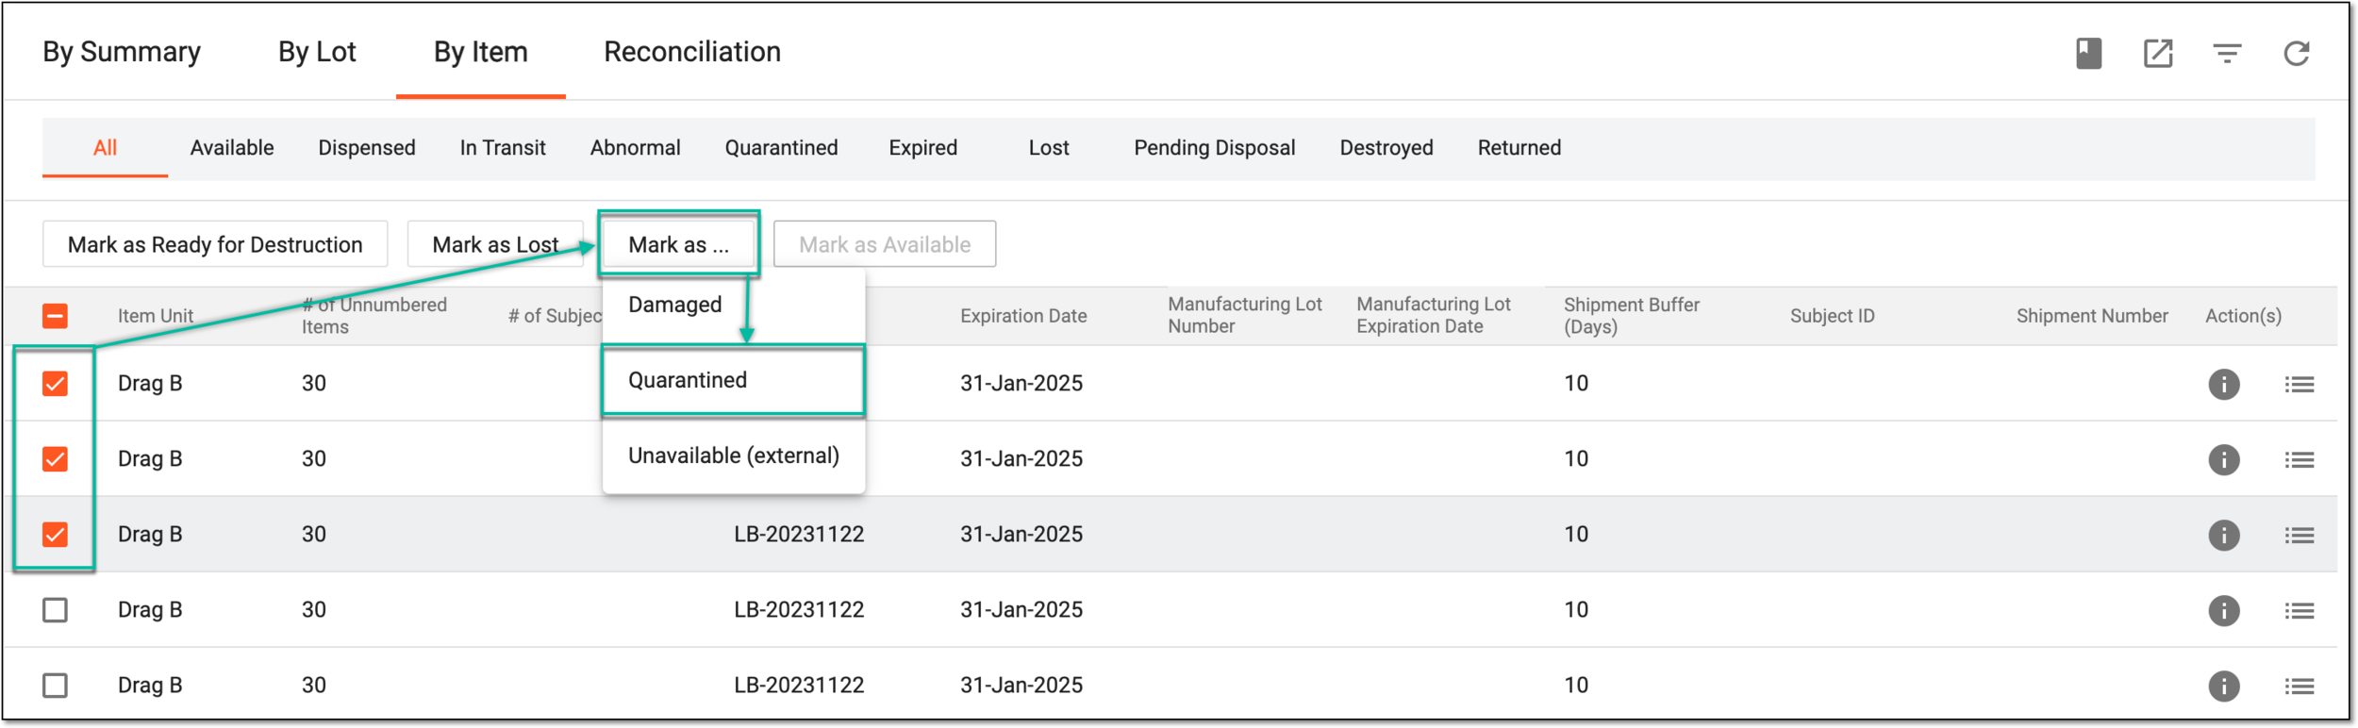Open info icon for first Drag B row

(x=2223, y=384)
